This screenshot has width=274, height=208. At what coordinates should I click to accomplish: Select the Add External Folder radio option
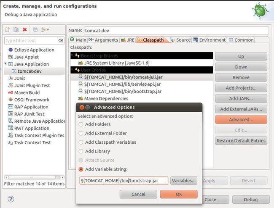click(81, 133)
